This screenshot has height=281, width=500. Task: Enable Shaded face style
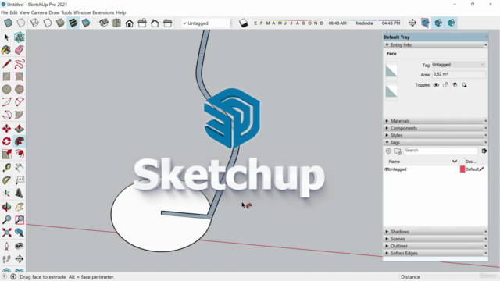pyautogui.click(x=60, y=23)
